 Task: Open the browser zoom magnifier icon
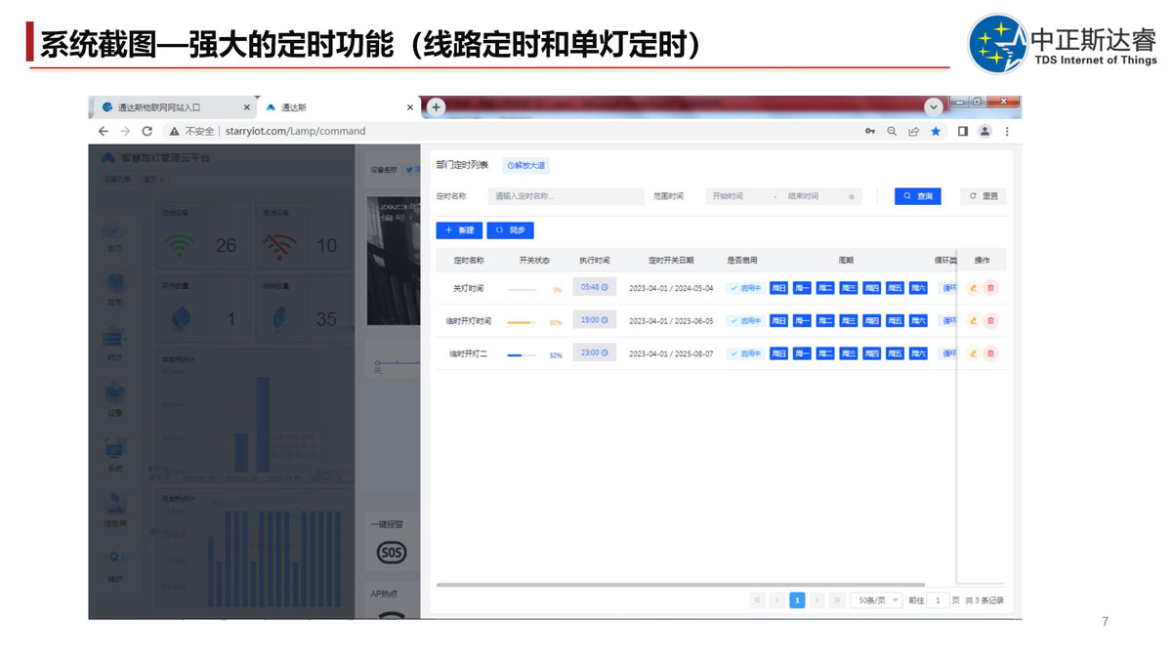pyautogui.click(x=892, y=131)
